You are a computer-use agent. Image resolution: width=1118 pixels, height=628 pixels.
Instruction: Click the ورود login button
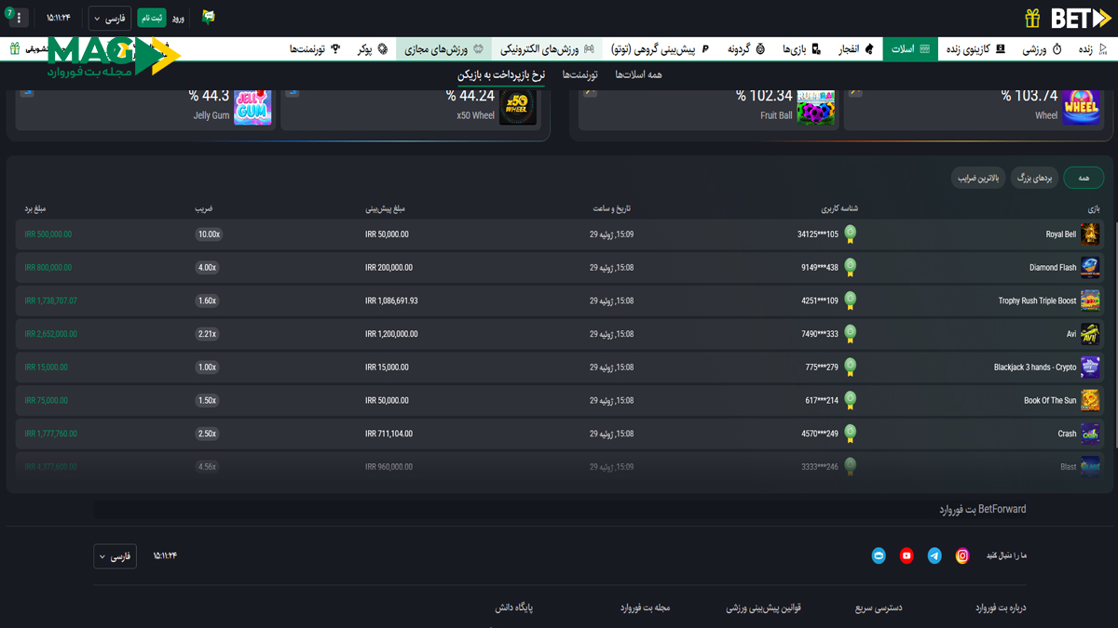(x=179, y=19)
